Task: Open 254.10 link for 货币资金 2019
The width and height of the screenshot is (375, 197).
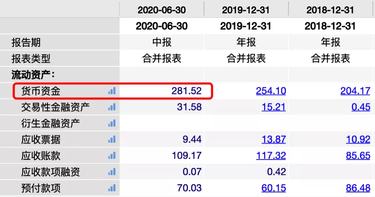Action: click(x=271, y=91)
